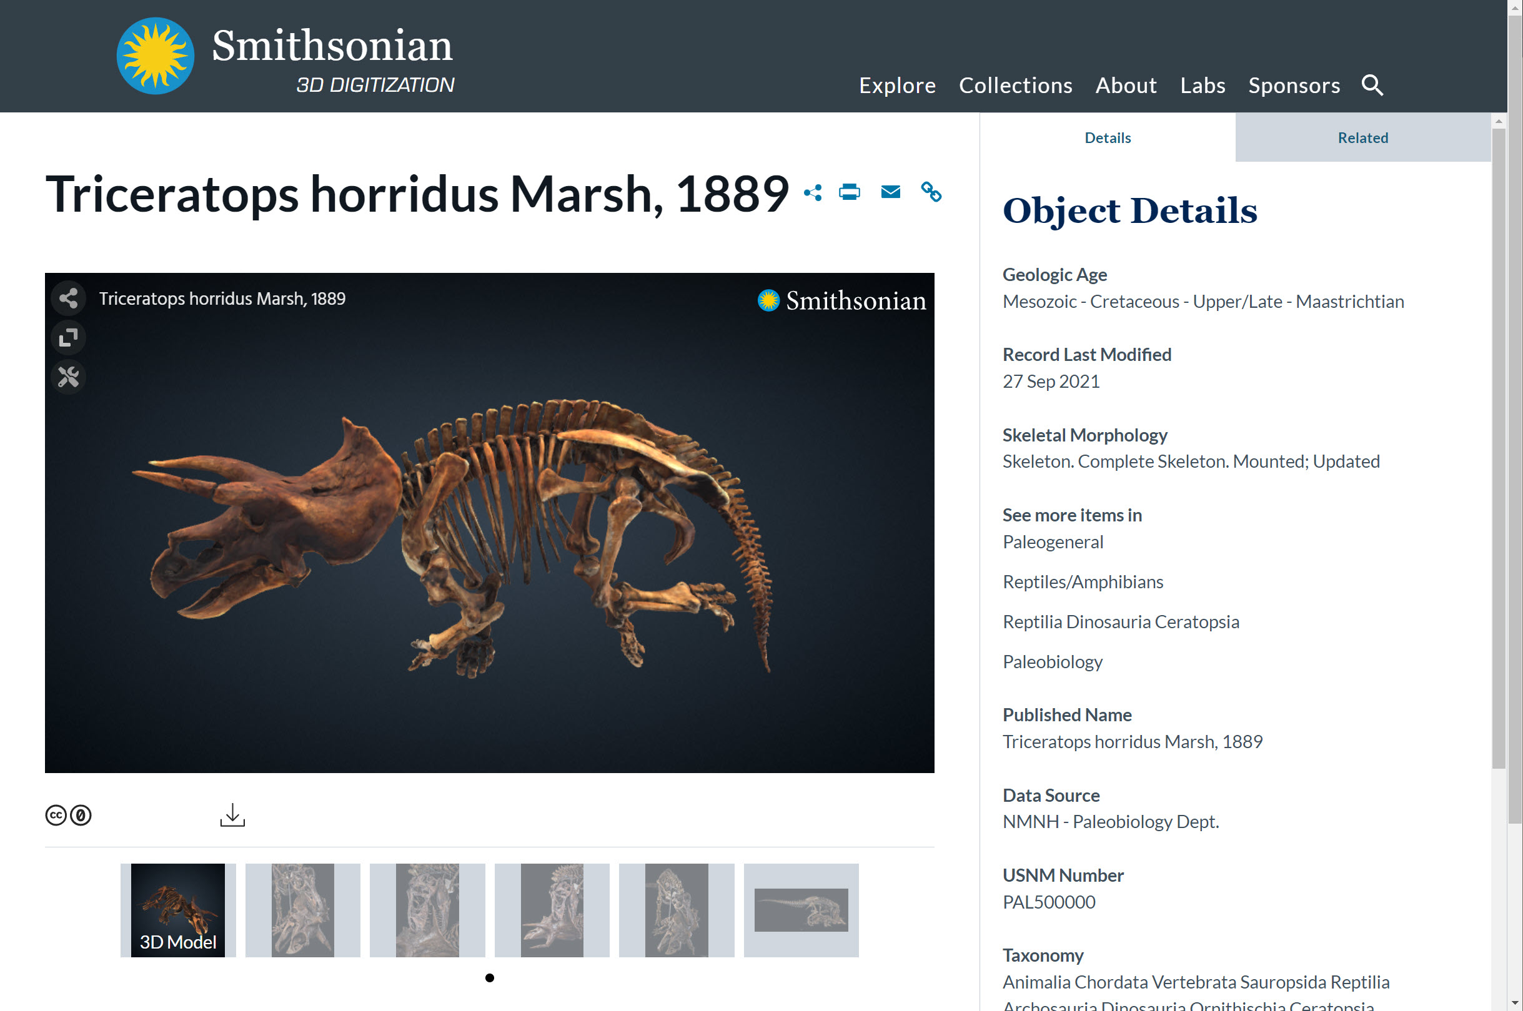The image size is (1523, 1011).
Task: Click the share icon beside the page title
Action: (x=813, y=192)
